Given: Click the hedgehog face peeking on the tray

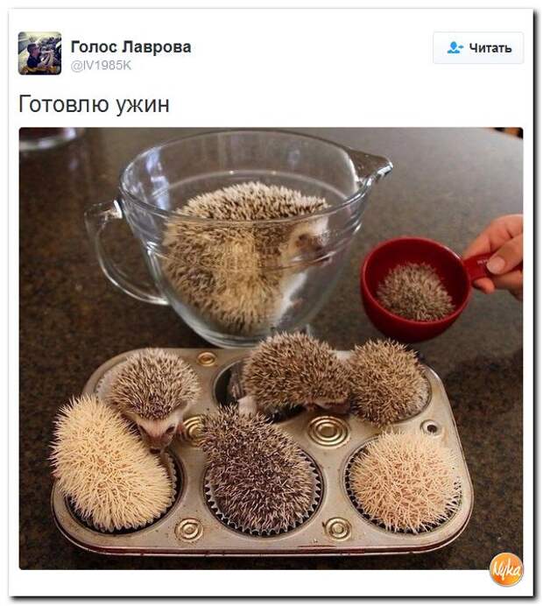Looking at the screenshot, I should [159, 429].
